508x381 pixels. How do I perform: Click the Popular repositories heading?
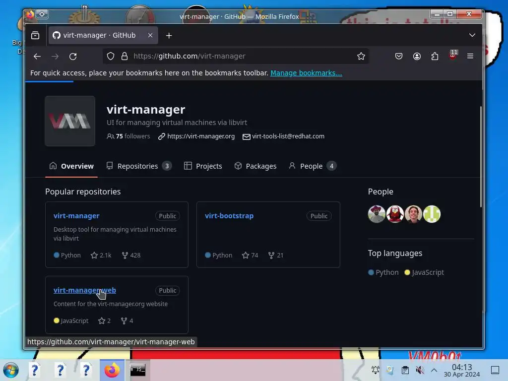(83, 192)
